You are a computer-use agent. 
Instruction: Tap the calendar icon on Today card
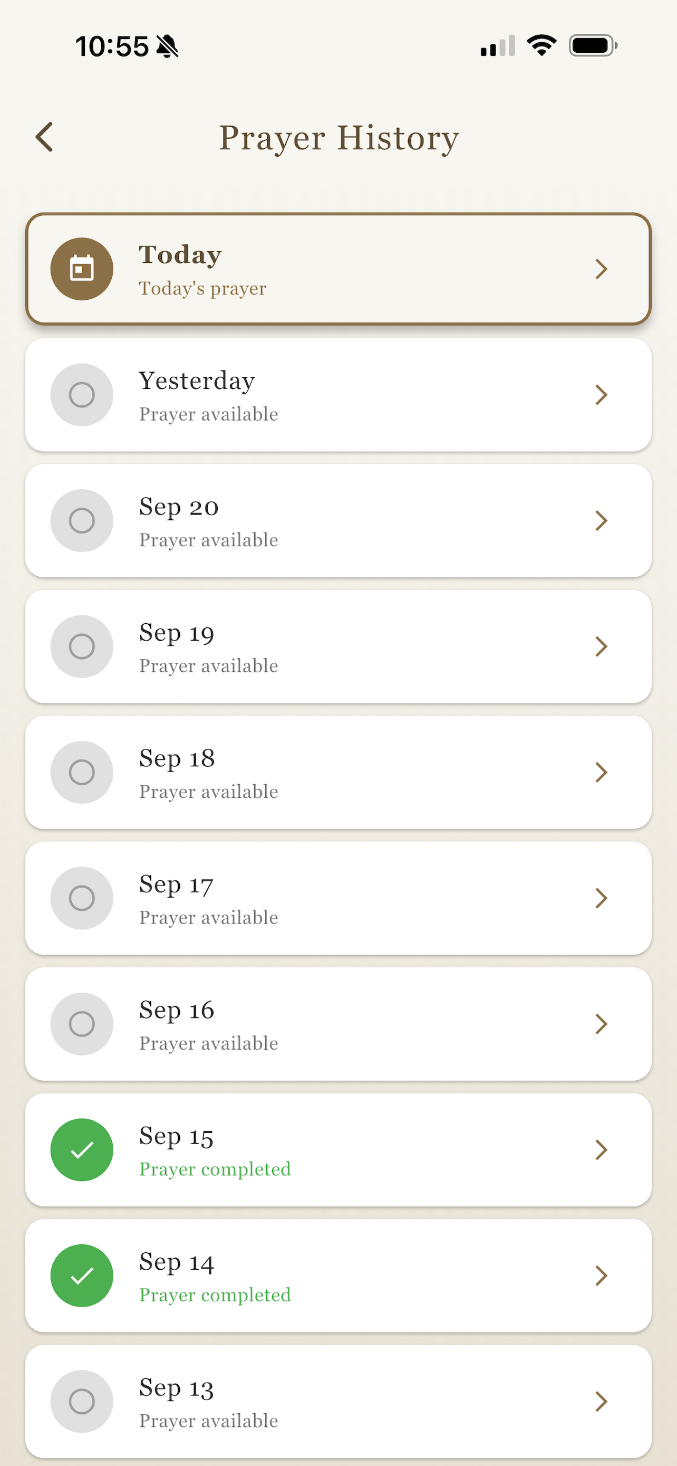pyautogui.click(x=82, y=269)
